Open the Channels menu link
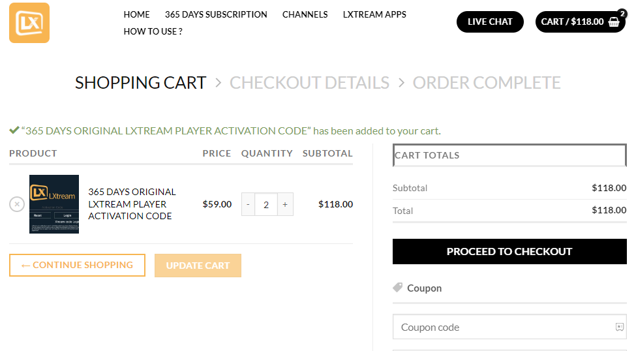The height and width of the screenshot is (351, 636). click(305, 14)
